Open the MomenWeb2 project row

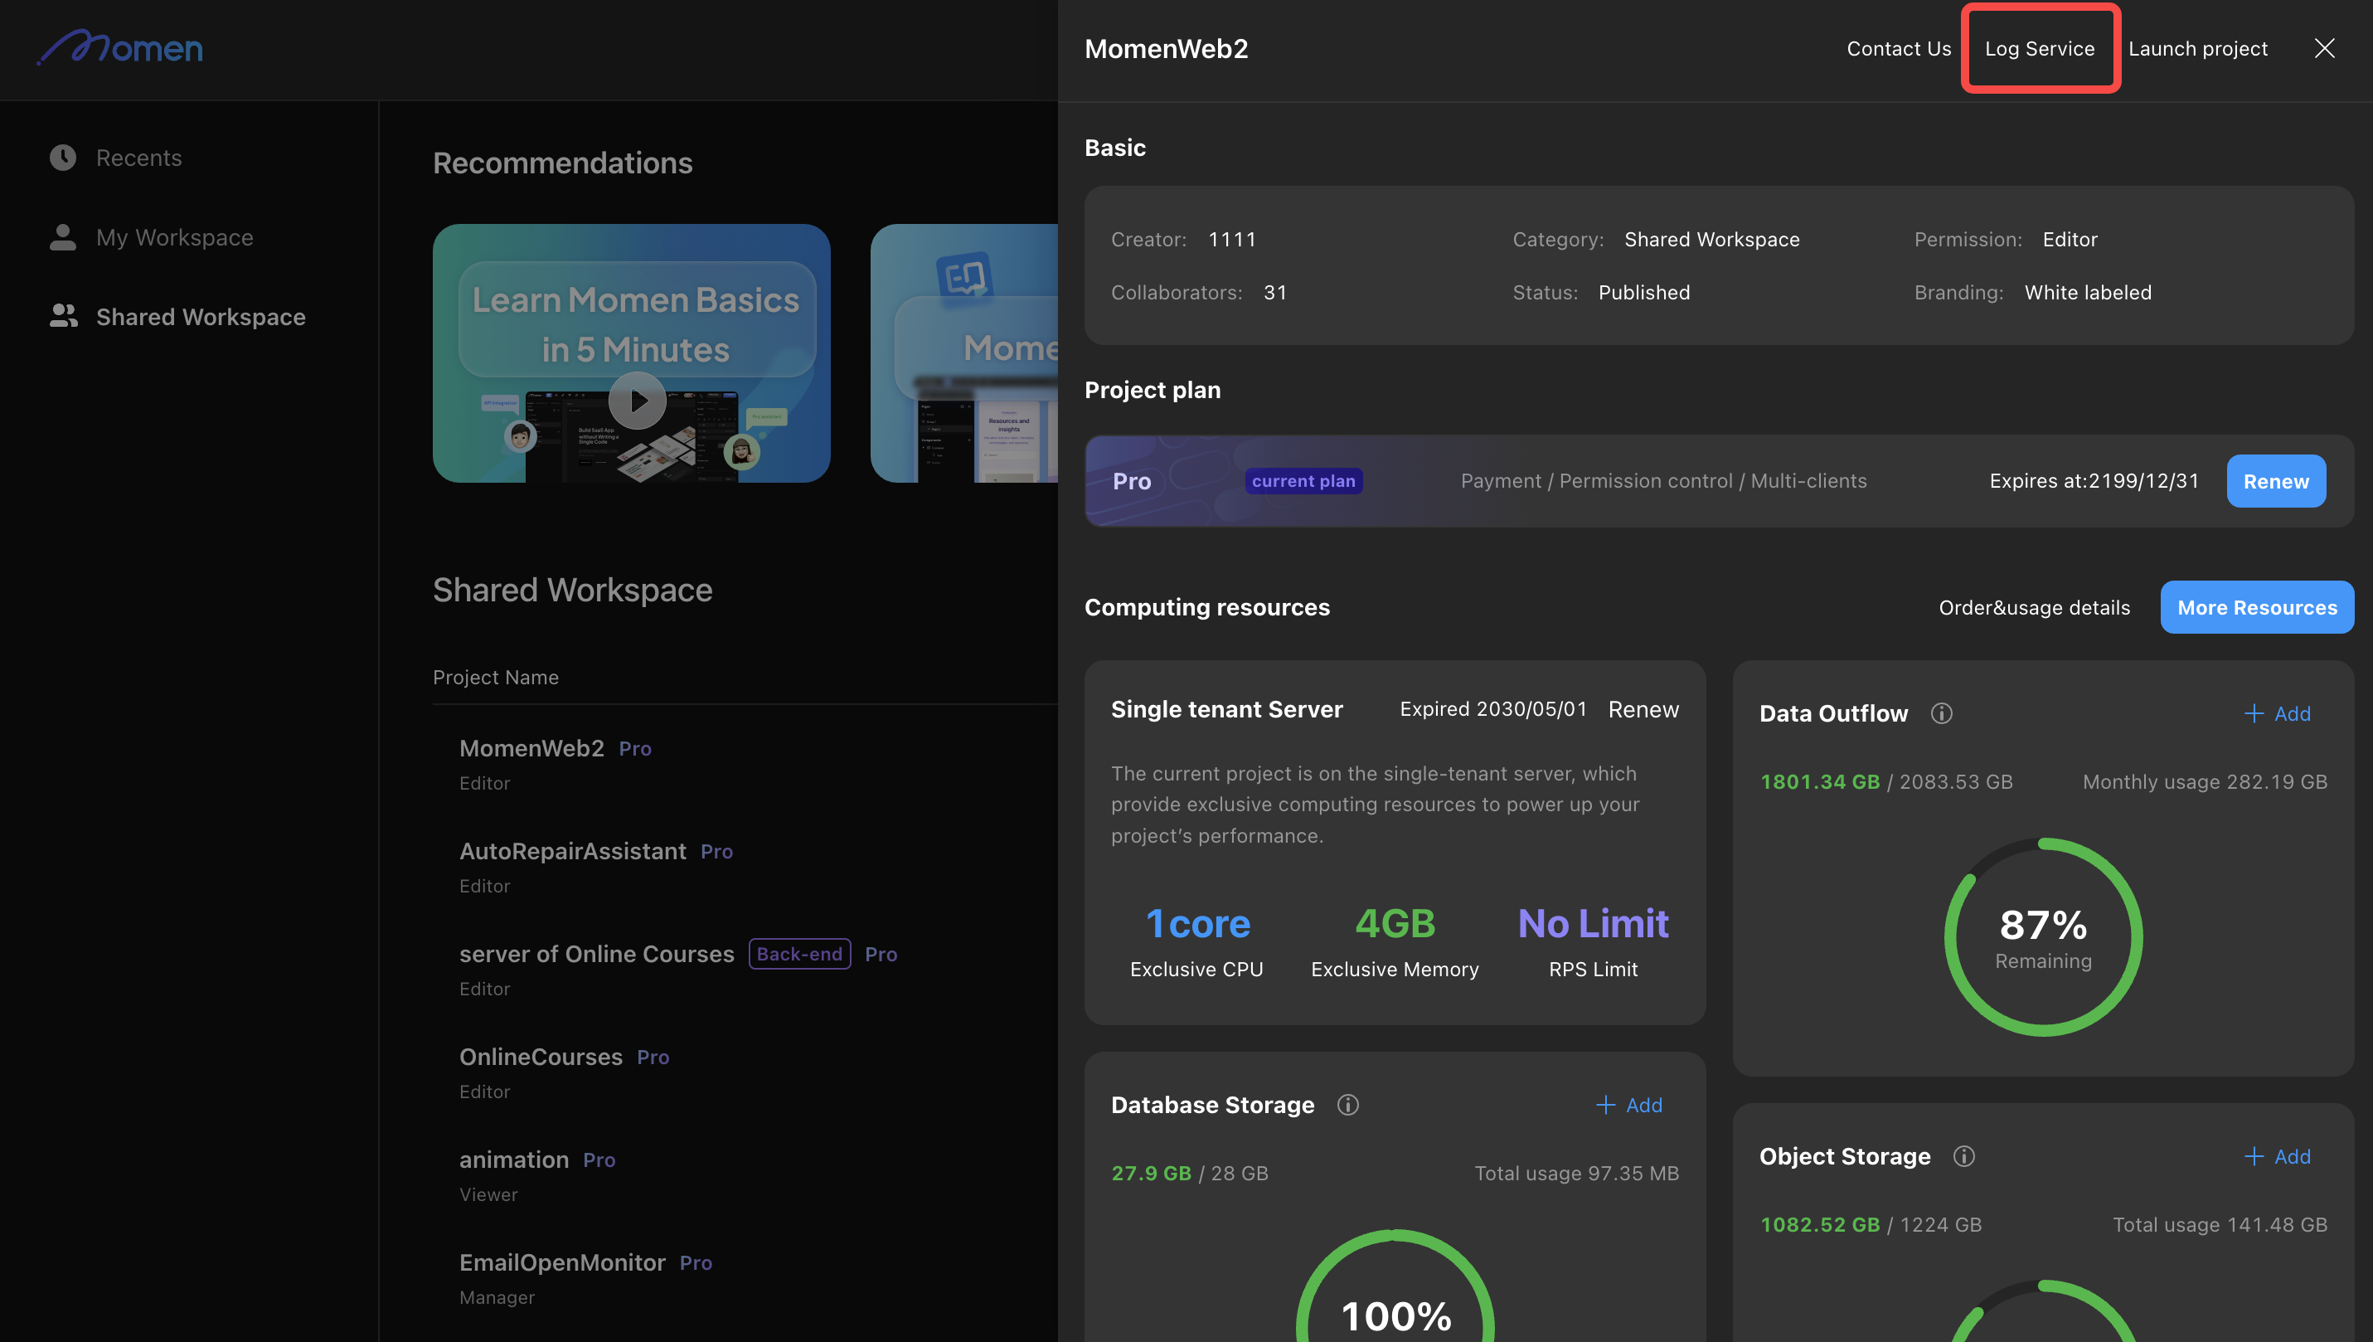745,764
